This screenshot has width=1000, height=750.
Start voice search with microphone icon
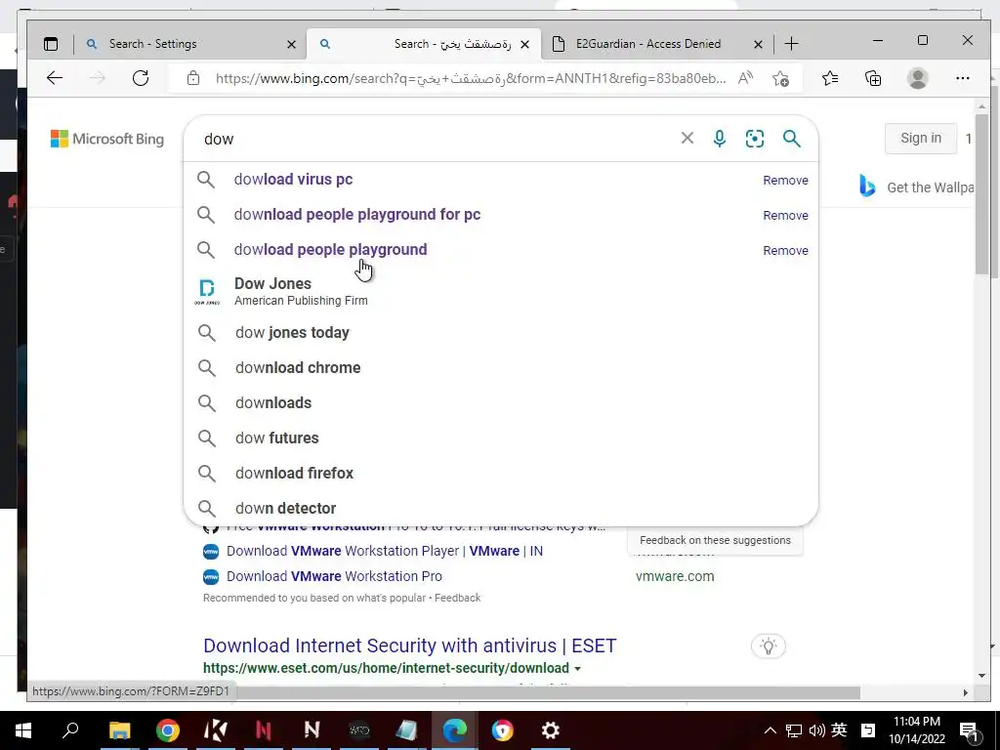pos(720,139)
